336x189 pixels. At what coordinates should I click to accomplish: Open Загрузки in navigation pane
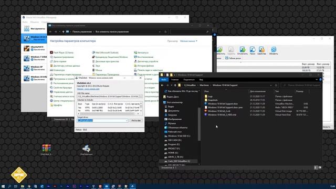(x=172, y=115)
